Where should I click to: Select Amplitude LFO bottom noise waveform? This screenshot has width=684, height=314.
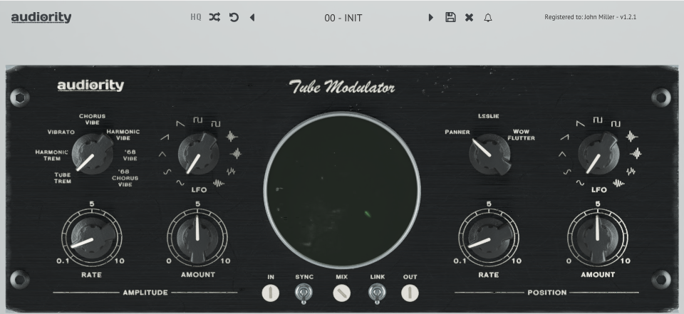click(x=218, y=184)
